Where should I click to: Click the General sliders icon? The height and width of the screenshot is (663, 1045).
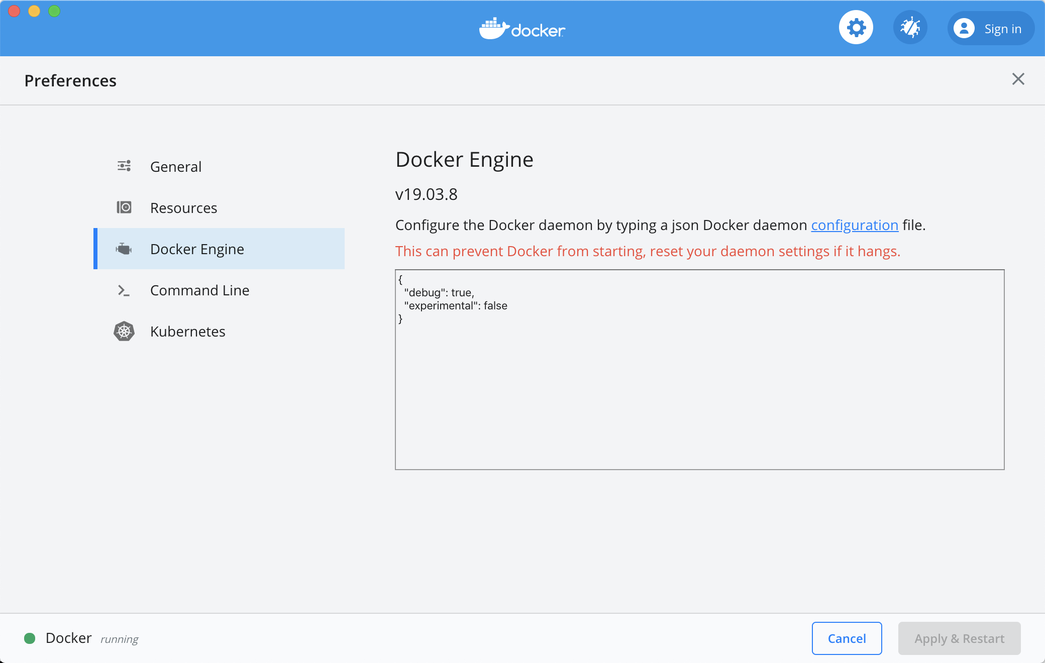tap(124, 166)
